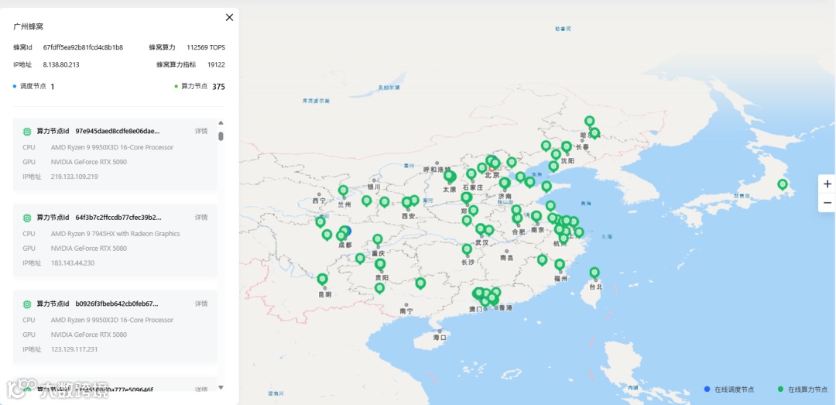Click the 算力节点 count 375
Viewport: 836px width, 405px height.
point(218,87)
